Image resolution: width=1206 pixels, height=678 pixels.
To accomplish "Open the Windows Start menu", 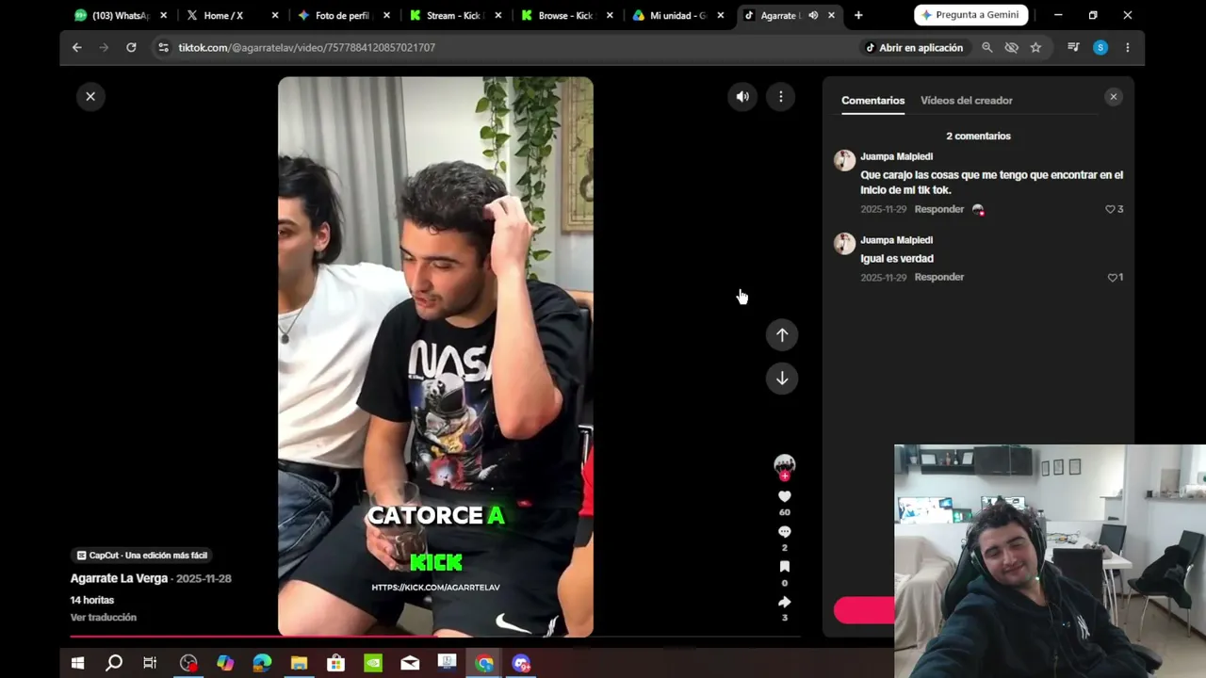I will click(x=78, y=663).
